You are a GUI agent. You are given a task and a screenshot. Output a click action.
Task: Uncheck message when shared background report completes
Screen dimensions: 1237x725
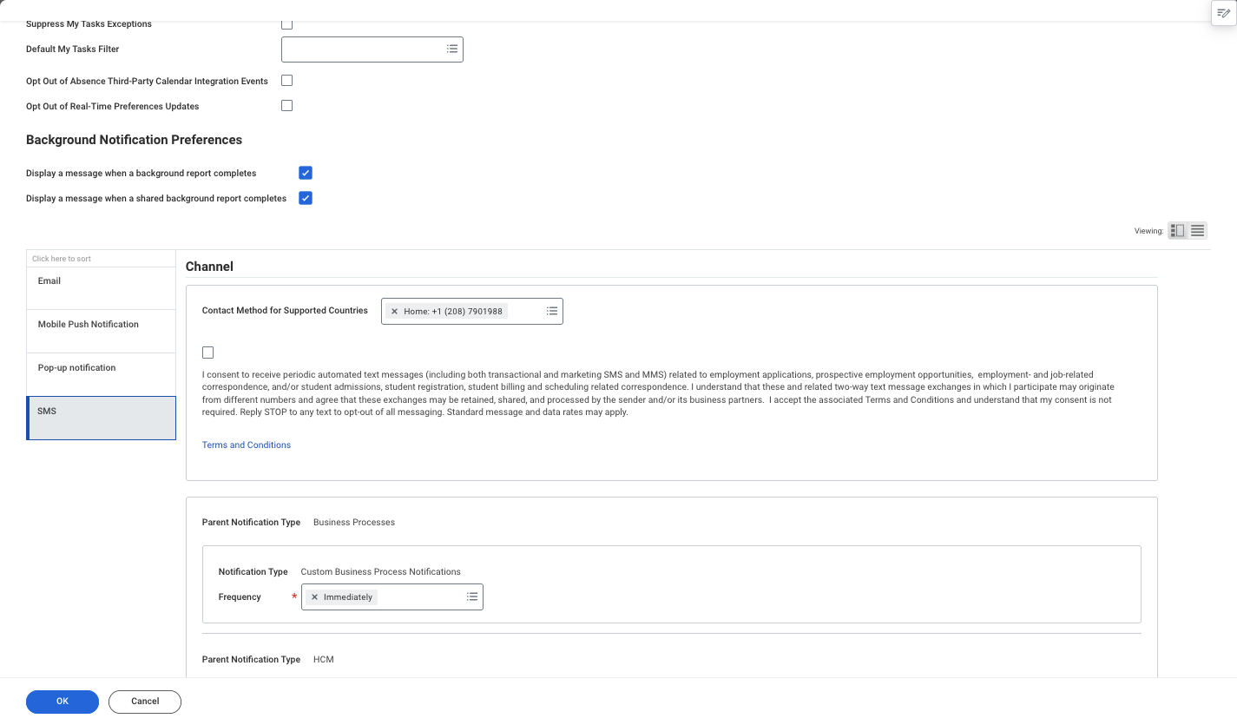(306, 198)
